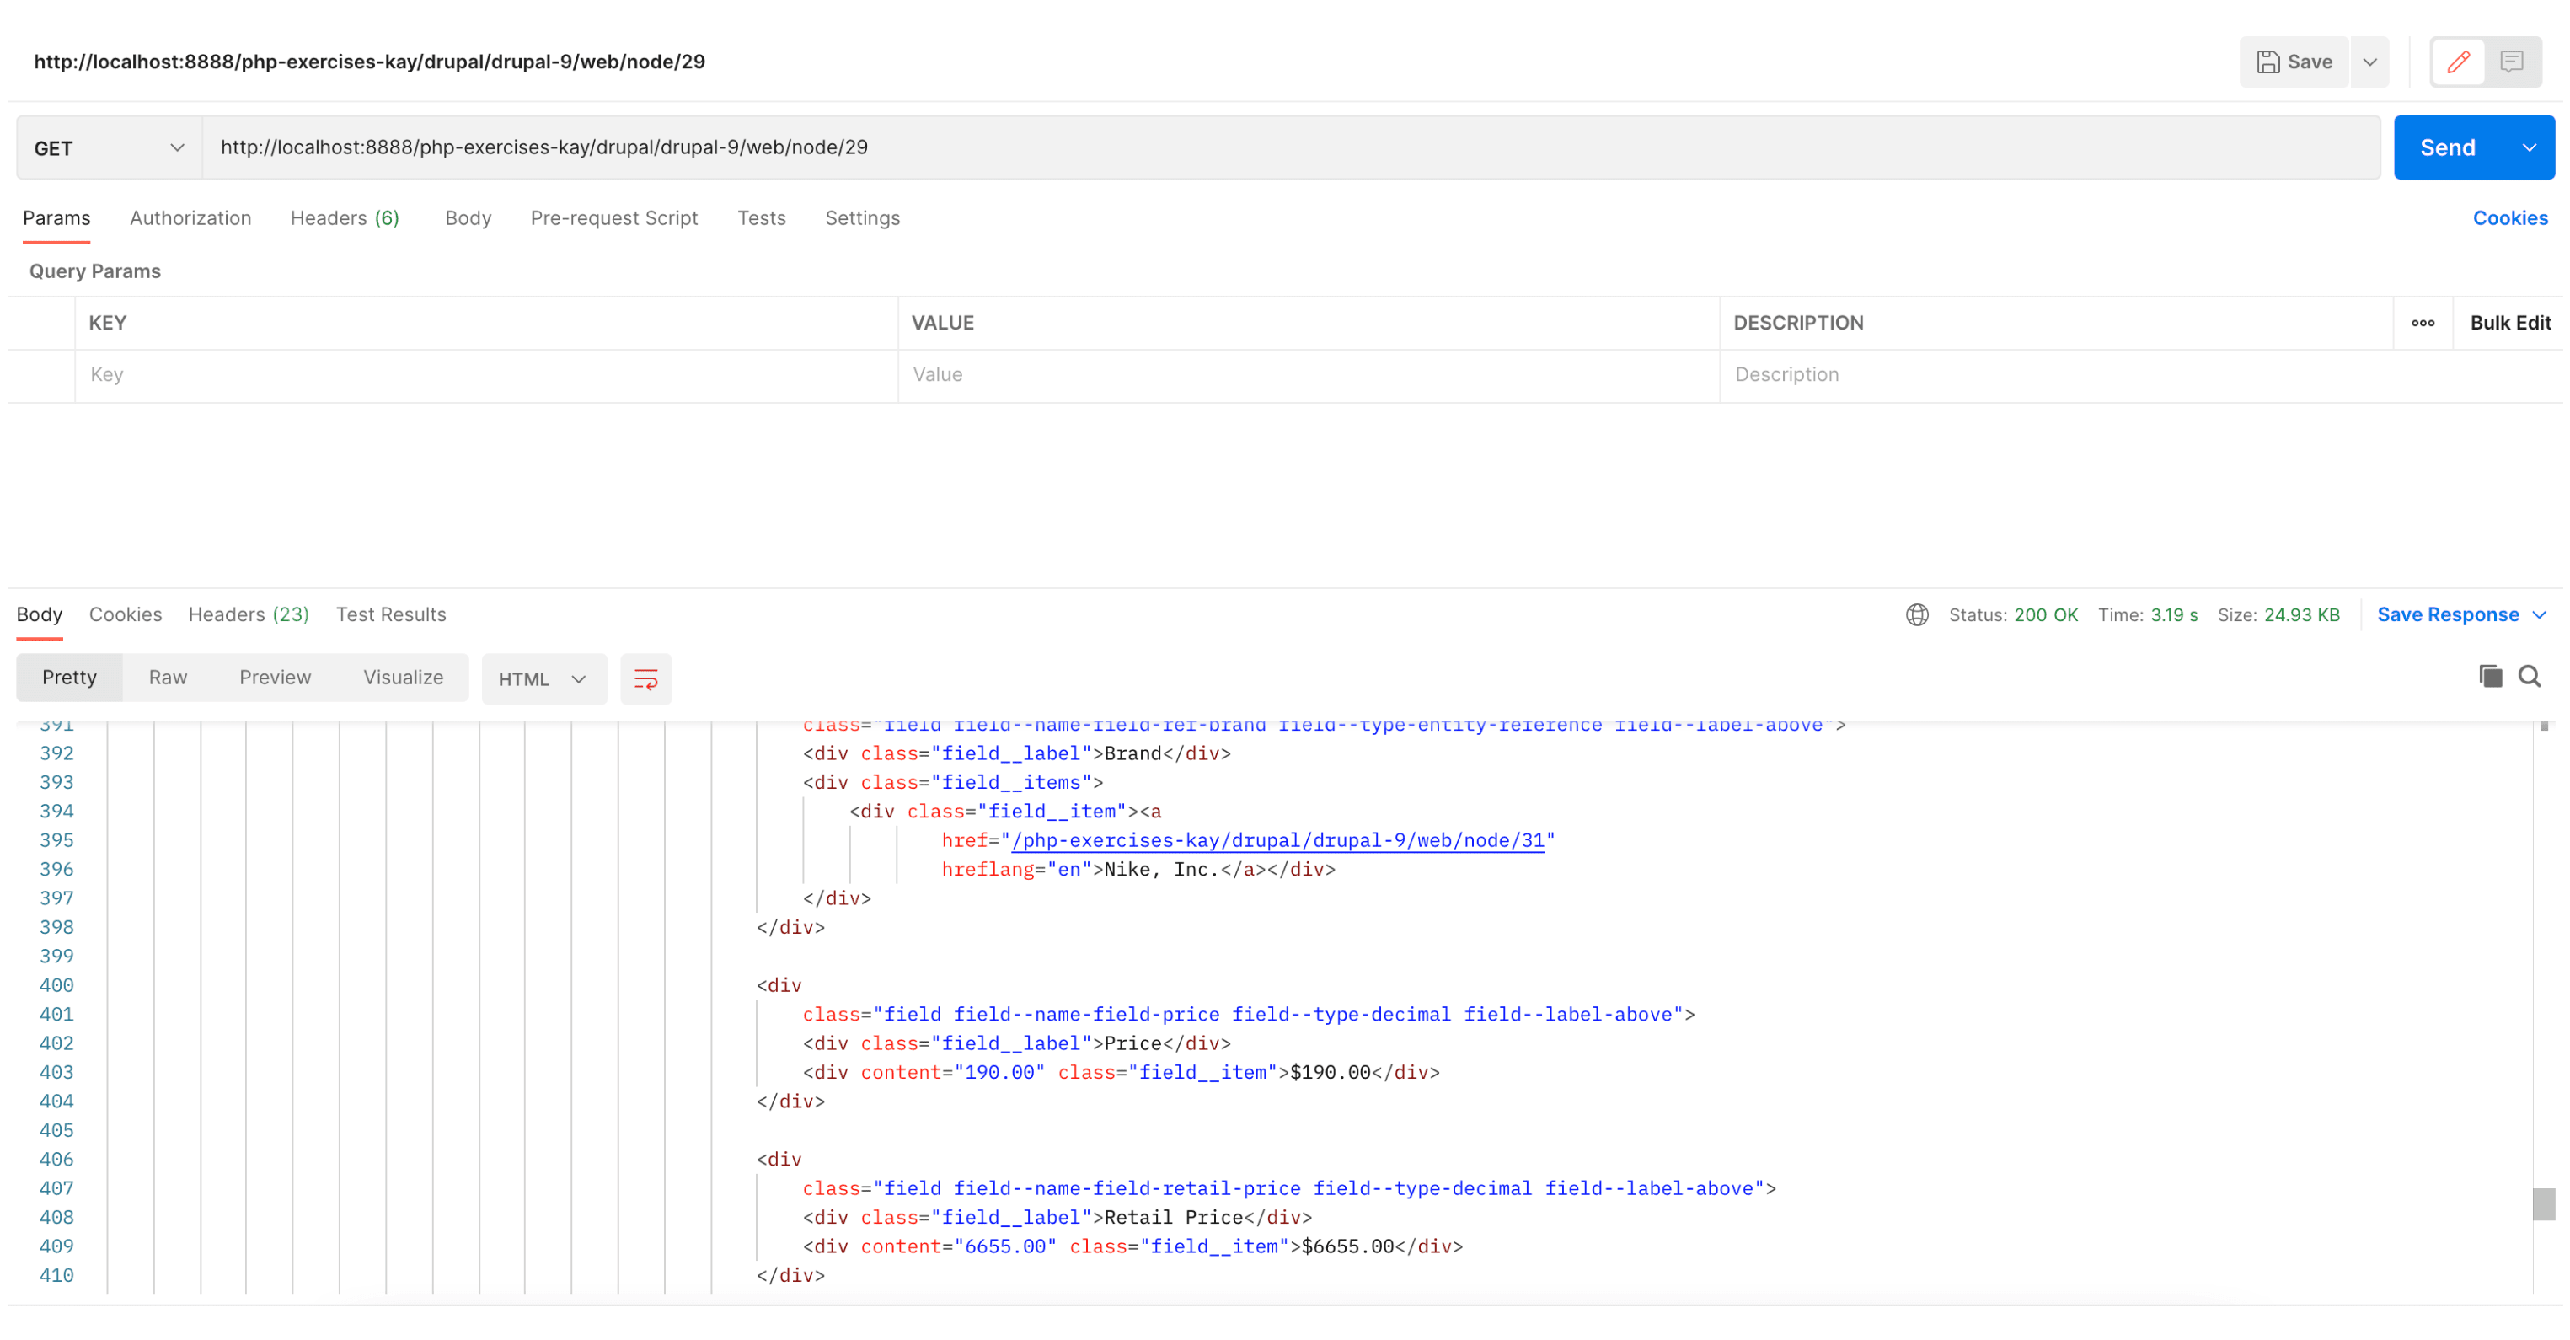The image size is (2570, 1340).
Task: Switch to the Raw view
Action: point(168,678)
